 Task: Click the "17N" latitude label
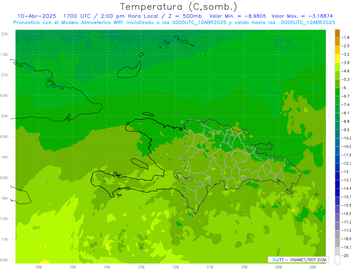(5, 239)
